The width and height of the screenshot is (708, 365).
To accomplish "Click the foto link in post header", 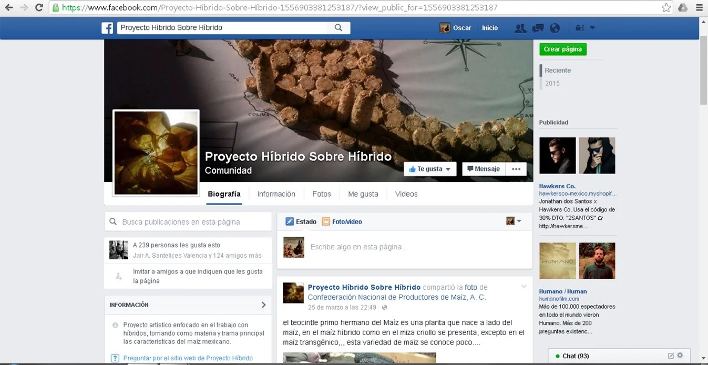I will [x=471, y=287].
